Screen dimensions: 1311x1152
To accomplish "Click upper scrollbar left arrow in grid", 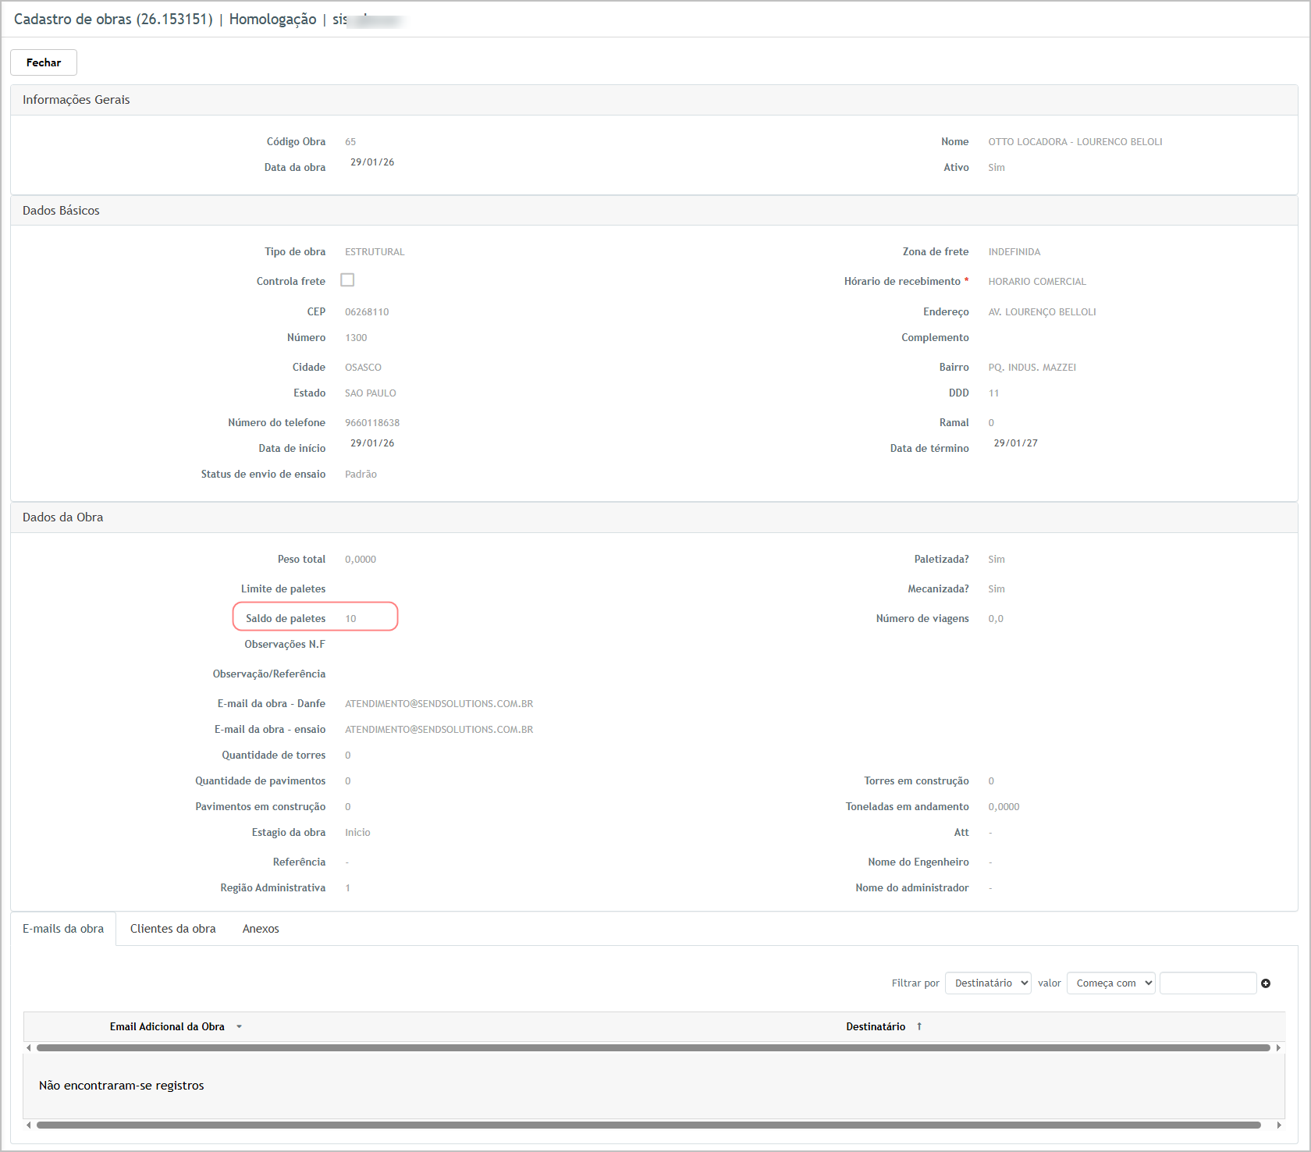I will (x=29, y=1047).
